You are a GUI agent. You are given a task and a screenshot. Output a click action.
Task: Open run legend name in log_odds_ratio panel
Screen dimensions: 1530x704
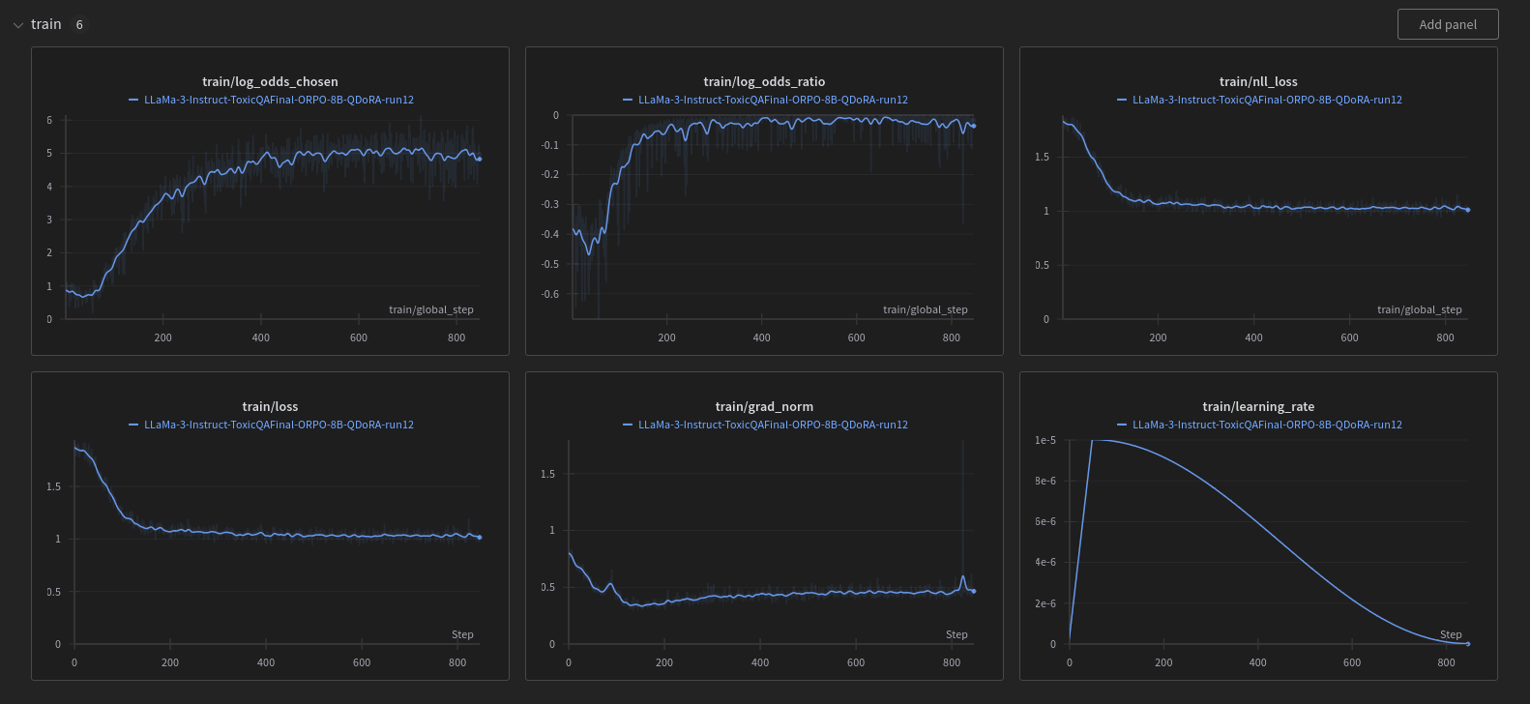point(773,100)
